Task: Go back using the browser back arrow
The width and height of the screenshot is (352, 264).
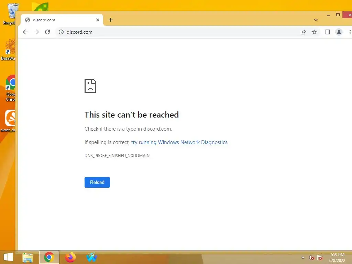Action: pyautogui.click(x=25, y=32)
